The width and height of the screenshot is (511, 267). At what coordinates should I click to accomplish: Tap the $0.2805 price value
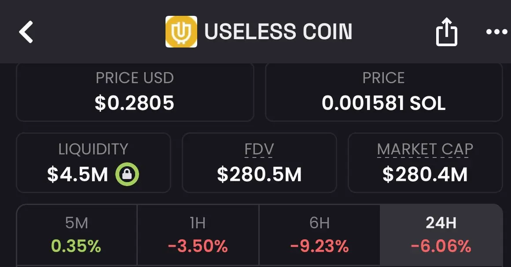135,103
